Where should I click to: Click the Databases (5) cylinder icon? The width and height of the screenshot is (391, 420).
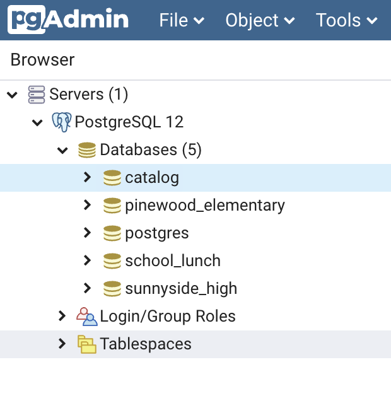pyautogui.click(x=87, y=150)
